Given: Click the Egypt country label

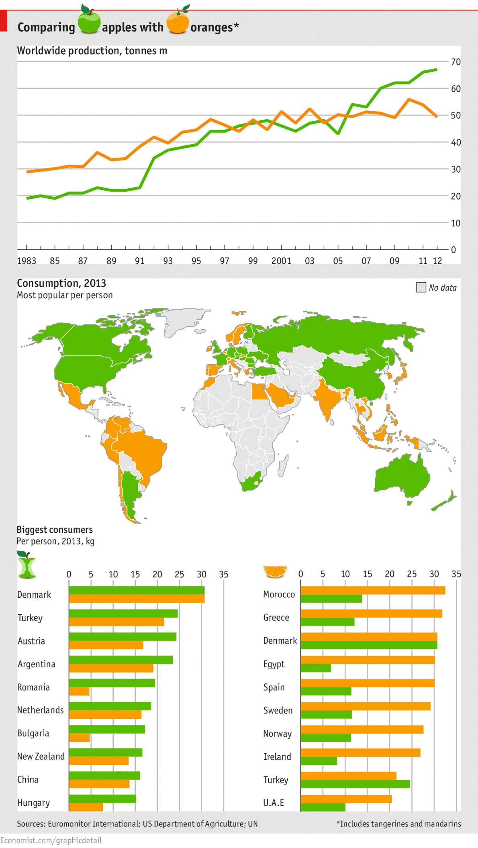Looking at the screenshot, I should pyautogui.click(x=274, y=664).
